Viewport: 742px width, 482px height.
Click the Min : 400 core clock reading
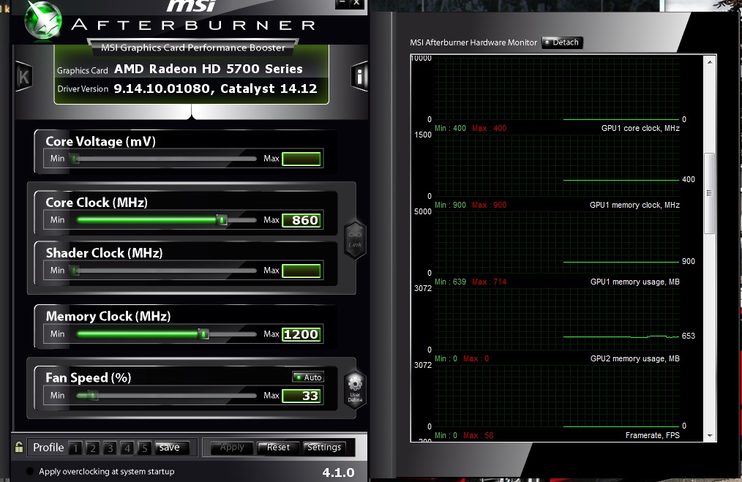coord(450,128)
